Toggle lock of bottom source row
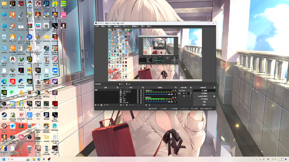 [141, 103]
